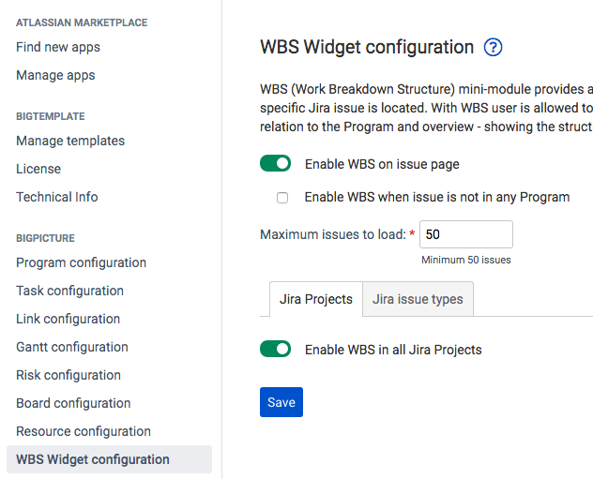
Task: Check Enable WBS when issue not in Program
Action: point(282,198)
